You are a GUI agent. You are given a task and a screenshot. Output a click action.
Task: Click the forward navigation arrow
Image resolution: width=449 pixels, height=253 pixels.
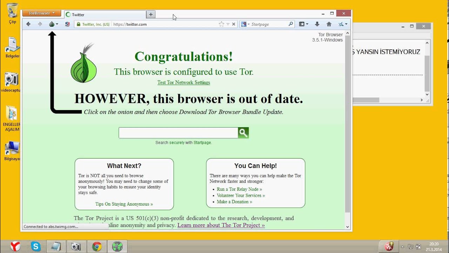(x=40, y=24)
